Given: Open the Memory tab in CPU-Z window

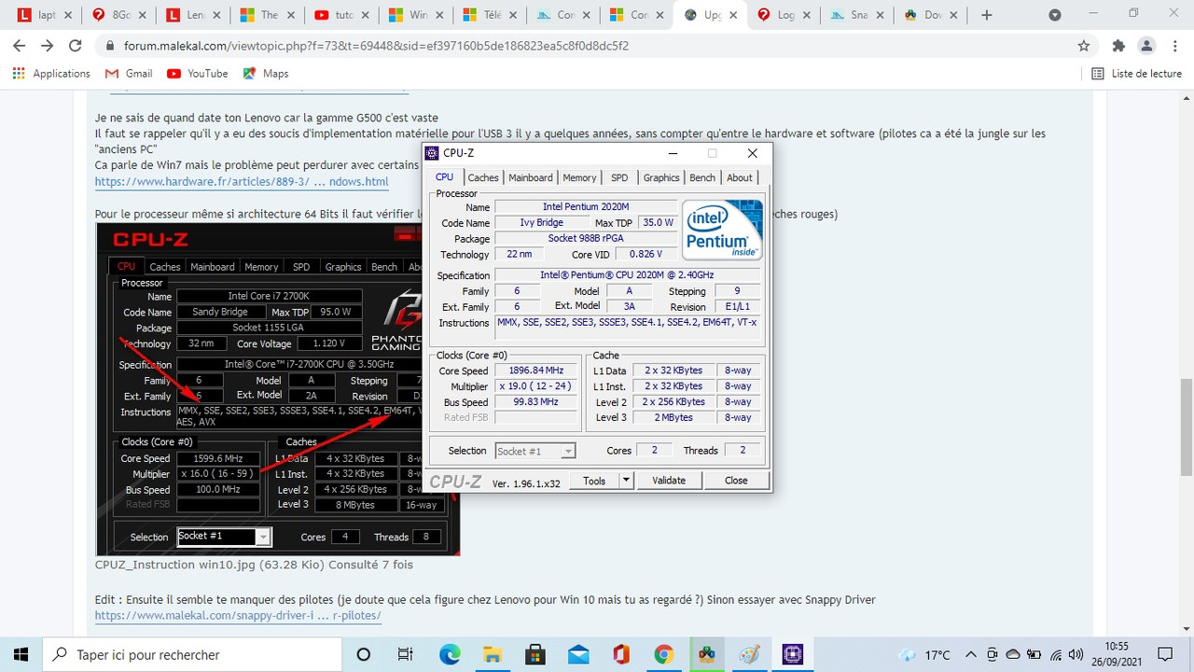Looking at the screenshot, I should coord(579,177).
